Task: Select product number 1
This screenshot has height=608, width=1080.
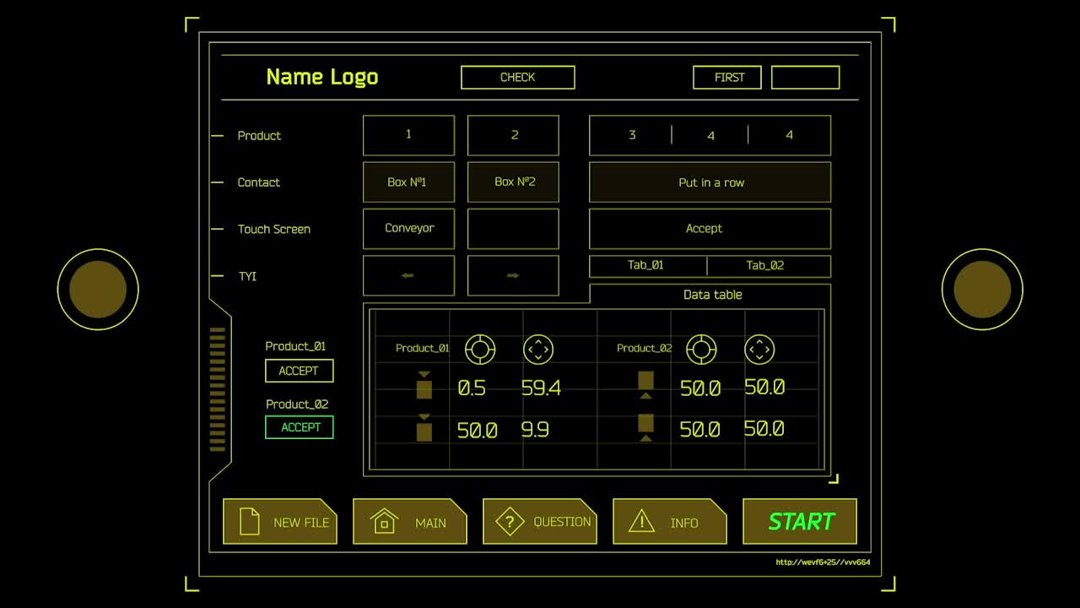Action: point(408,135)
